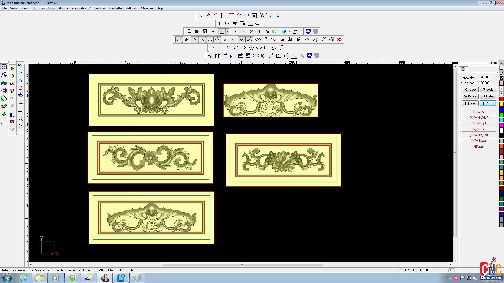The height and width of the screenshot is (283, 504).
Task: Select the abc Text tool
Action: 4,83
